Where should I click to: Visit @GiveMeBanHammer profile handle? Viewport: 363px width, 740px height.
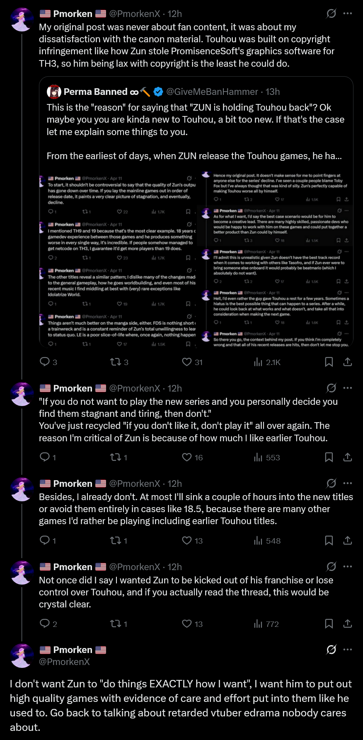click(212, 92)
